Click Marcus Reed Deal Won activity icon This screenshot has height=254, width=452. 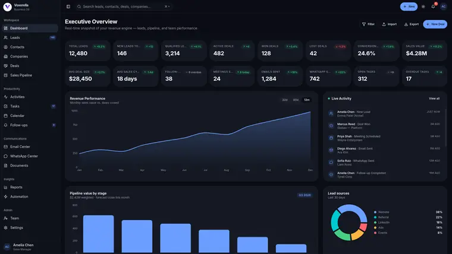(x=331, y=126)
